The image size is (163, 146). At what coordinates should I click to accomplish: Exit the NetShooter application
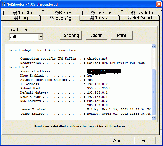pos(145,141)
